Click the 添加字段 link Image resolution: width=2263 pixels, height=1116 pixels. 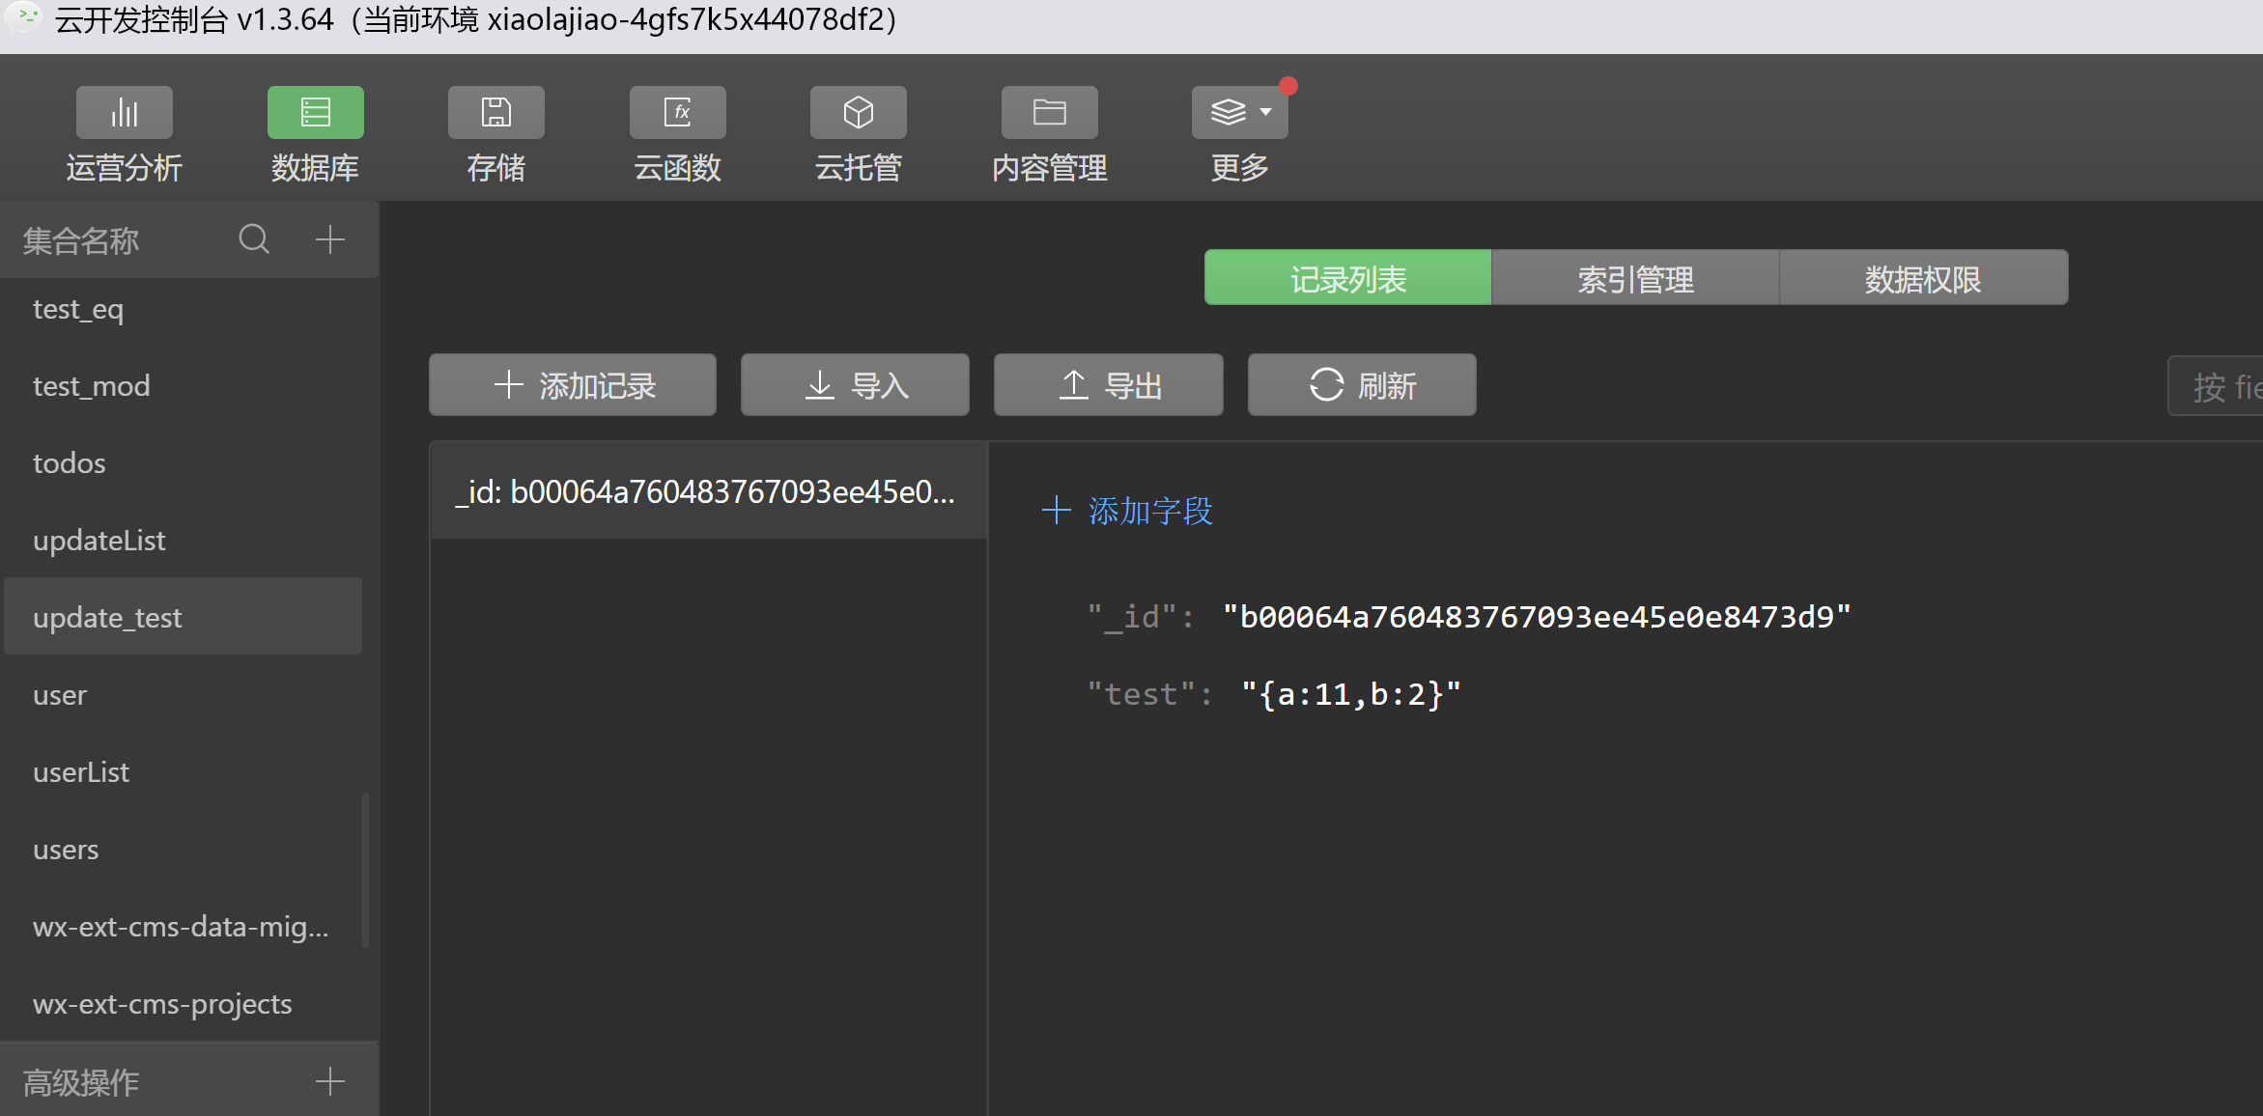tap(1128, 511)
